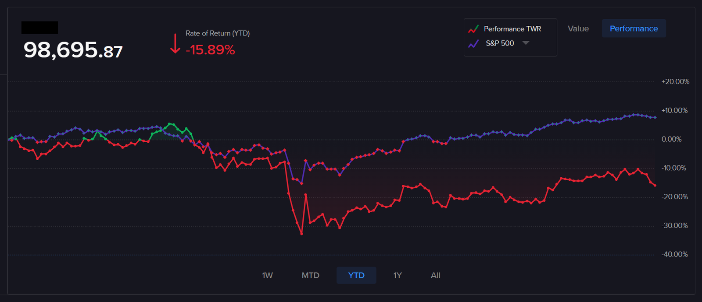Screen dimensions: 702x302
Task: Click the Performance TWR legend line icon
Action: pos(473,29)
